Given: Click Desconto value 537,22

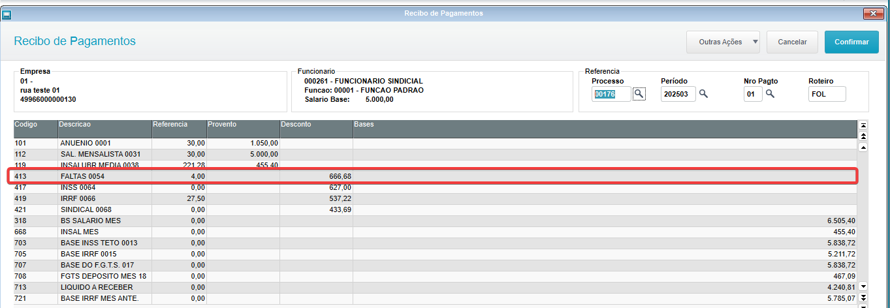Looking at the screenshot, I should pyautogui.click(x=339, y=198).
